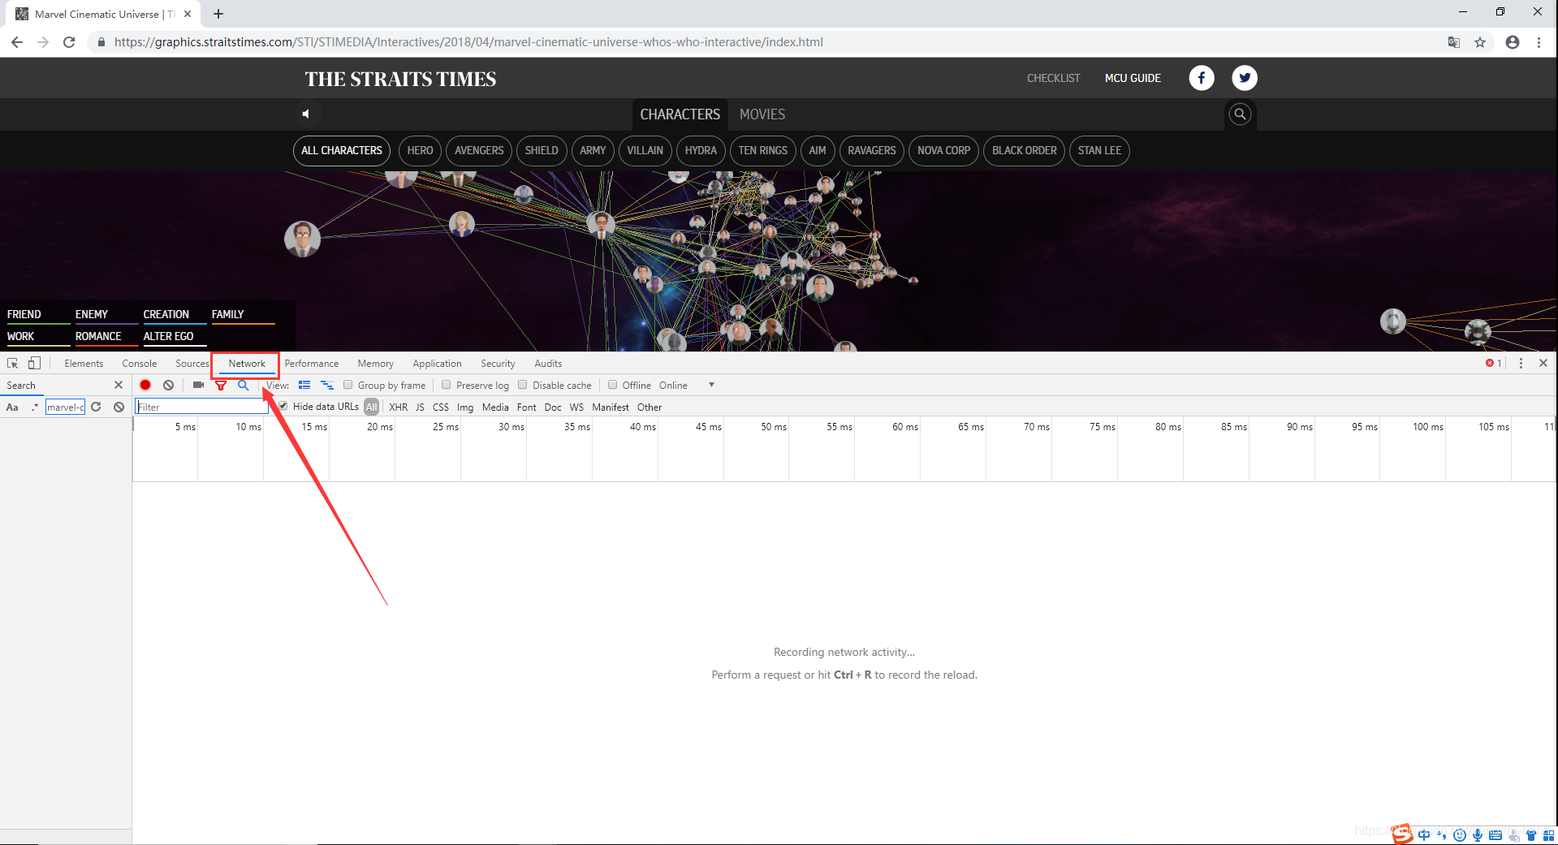Viewport: 1558px width, 845px height.
Task: Open the Twitter share icon
Action: pyautogui.click(x=1245, y=78)
